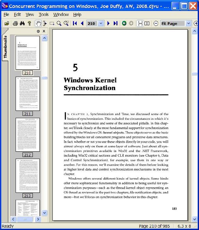The height and width of the screenshot is (230, 199).
Task: Open the File menu
Action: (x=6, y=15)
